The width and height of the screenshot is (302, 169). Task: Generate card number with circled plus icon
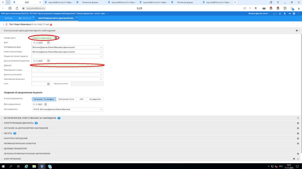pos(56,38)
